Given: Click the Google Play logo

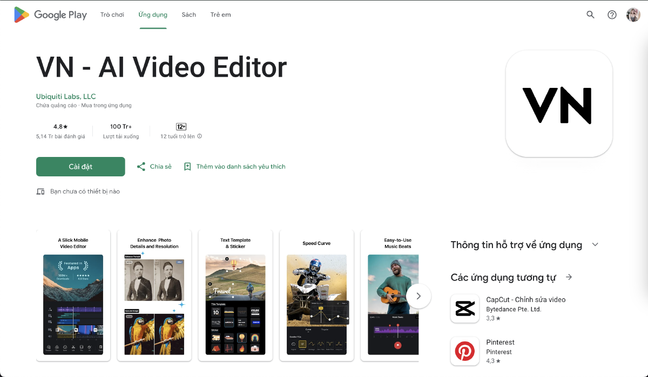Looking at the screenshot, I should pyautogui.click(x=50, y=15).
